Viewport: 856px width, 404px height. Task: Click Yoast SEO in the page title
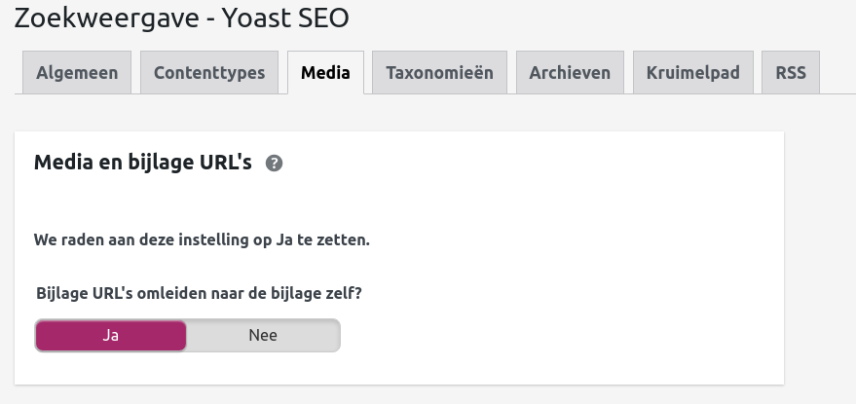coord(285,18)
